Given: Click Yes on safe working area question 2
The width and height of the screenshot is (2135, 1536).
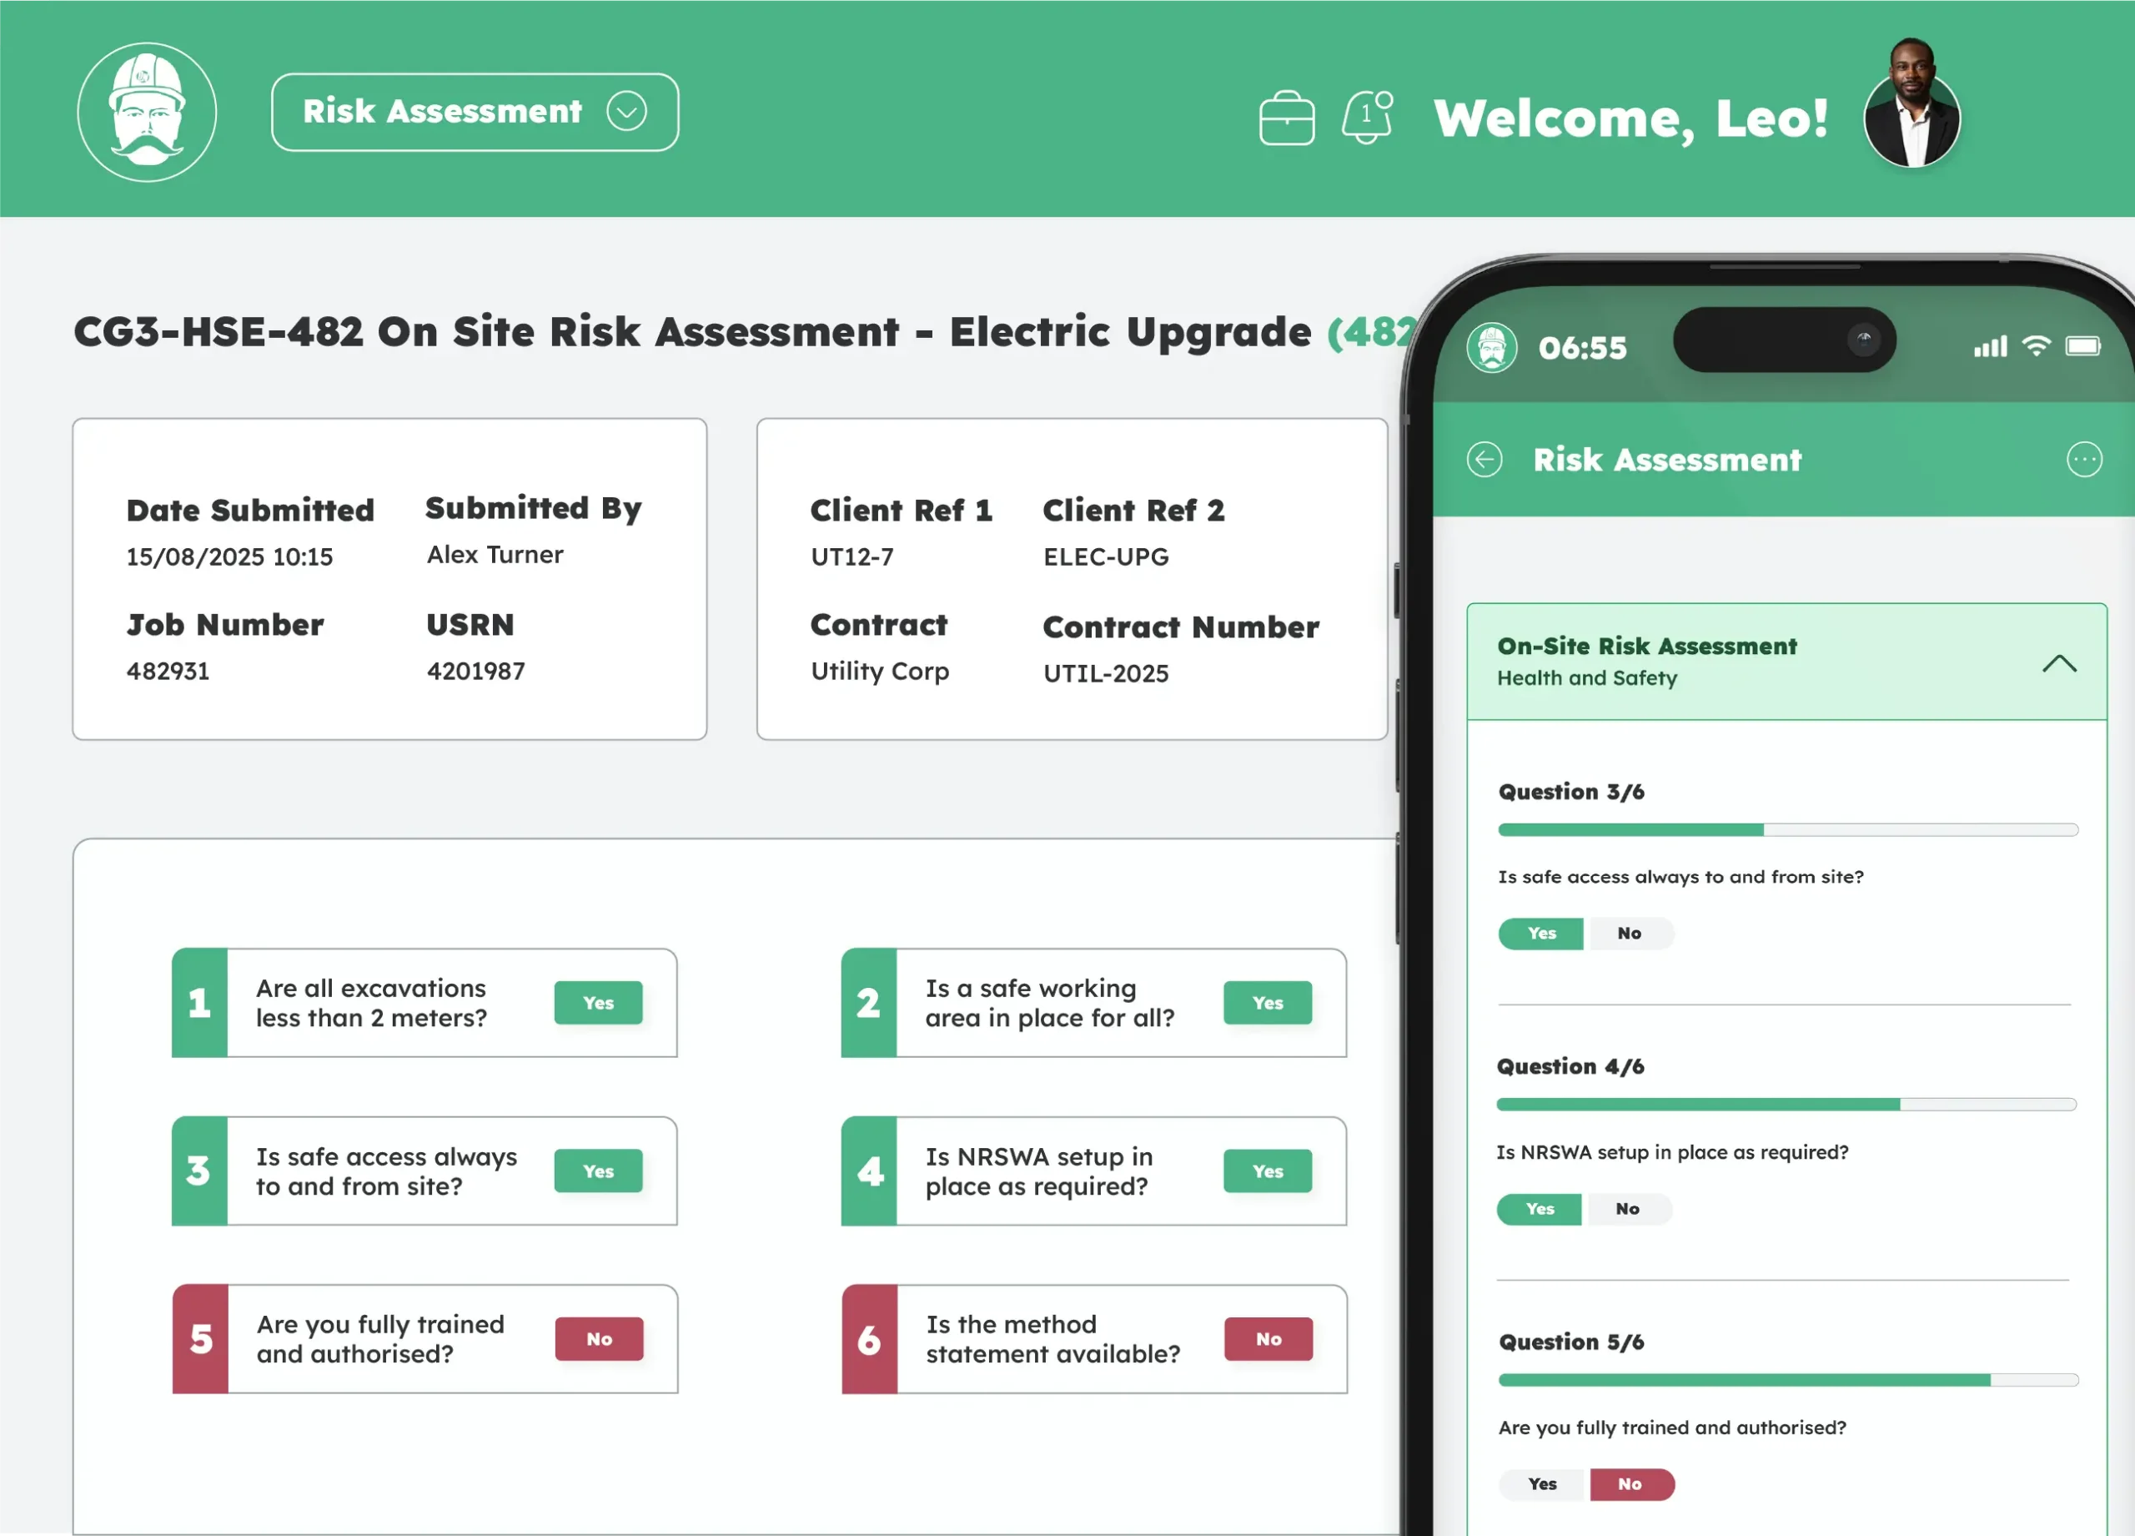Looking at the screenshot, I should point(1267,1003).
